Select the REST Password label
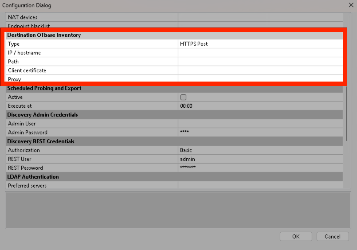This screenshot has height=250, width=357. click(x=26, y=168)
